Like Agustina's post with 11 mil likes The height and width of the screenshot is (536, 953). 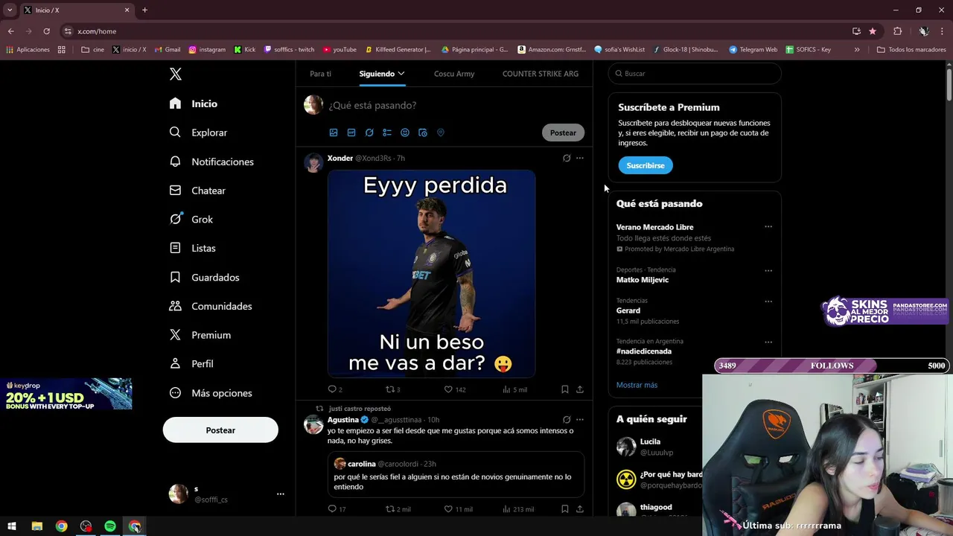tap(458, 509)
